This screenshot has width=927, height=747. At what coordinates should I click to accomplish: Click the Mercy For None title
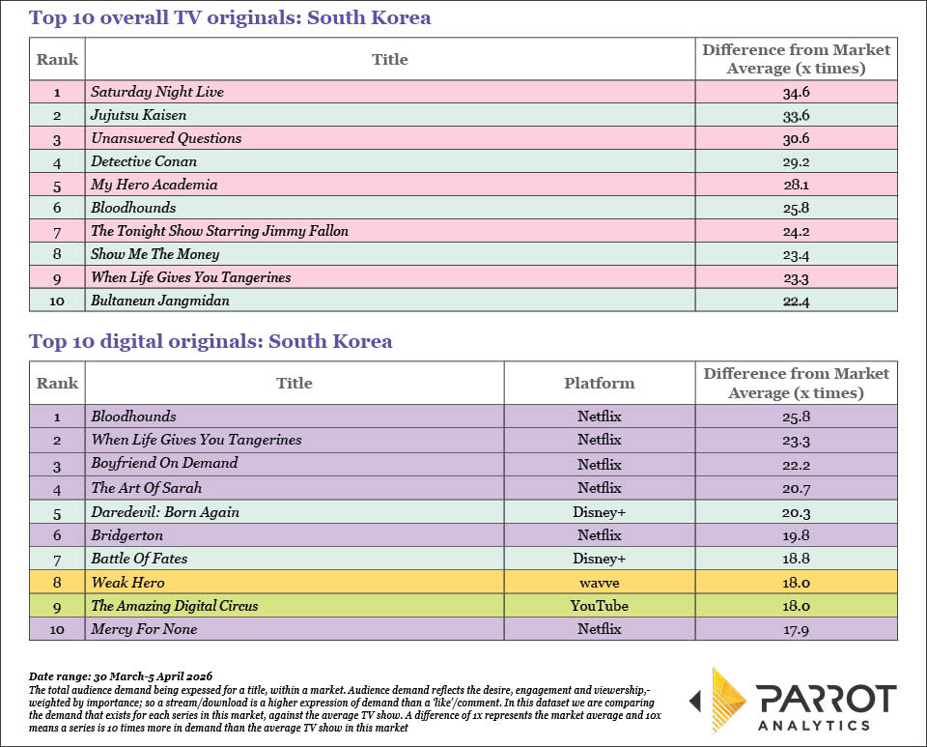pos(144,629)
